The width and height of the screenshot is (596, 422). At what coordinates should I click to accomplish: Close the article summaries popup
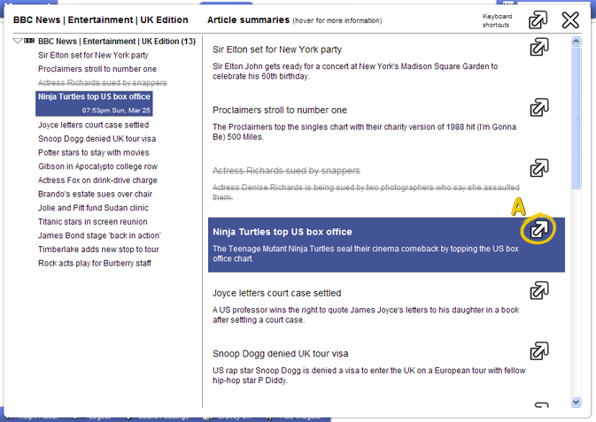[x=570, y=19]
